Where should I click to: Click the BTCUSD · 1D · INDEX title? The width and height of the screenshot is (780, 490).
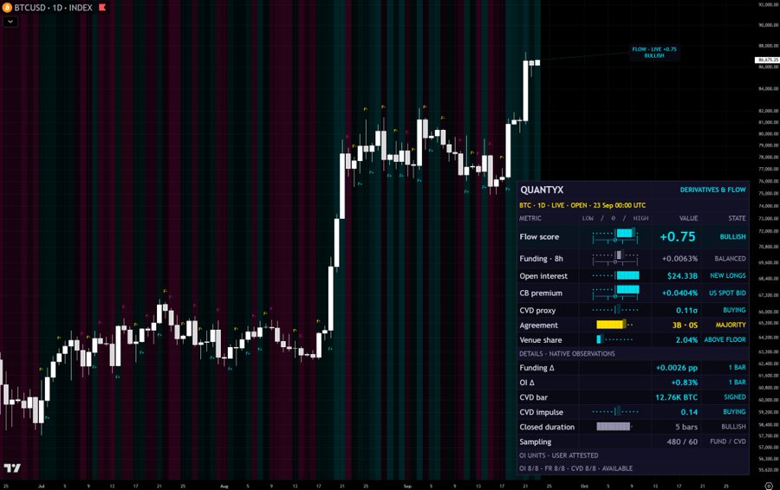coord(53,8)
